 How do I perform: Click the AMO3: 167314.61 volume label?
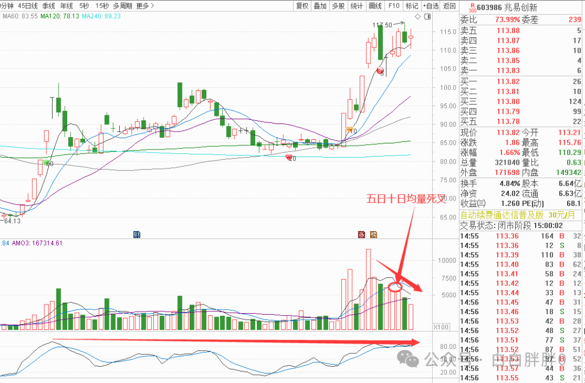[x=37, y=243]
